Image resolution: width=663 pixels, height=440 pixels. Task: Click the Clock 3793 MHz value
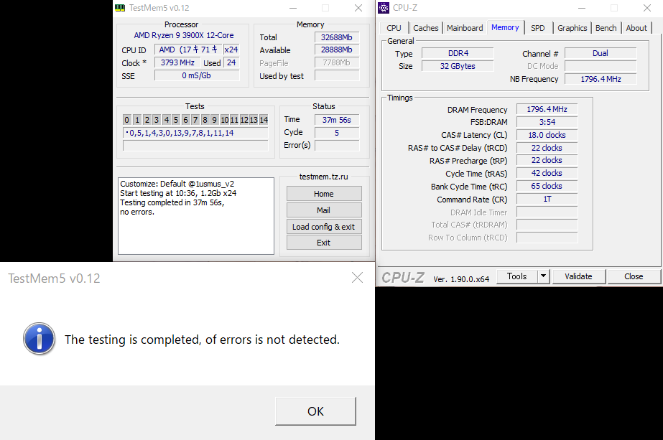pos(177,62)
